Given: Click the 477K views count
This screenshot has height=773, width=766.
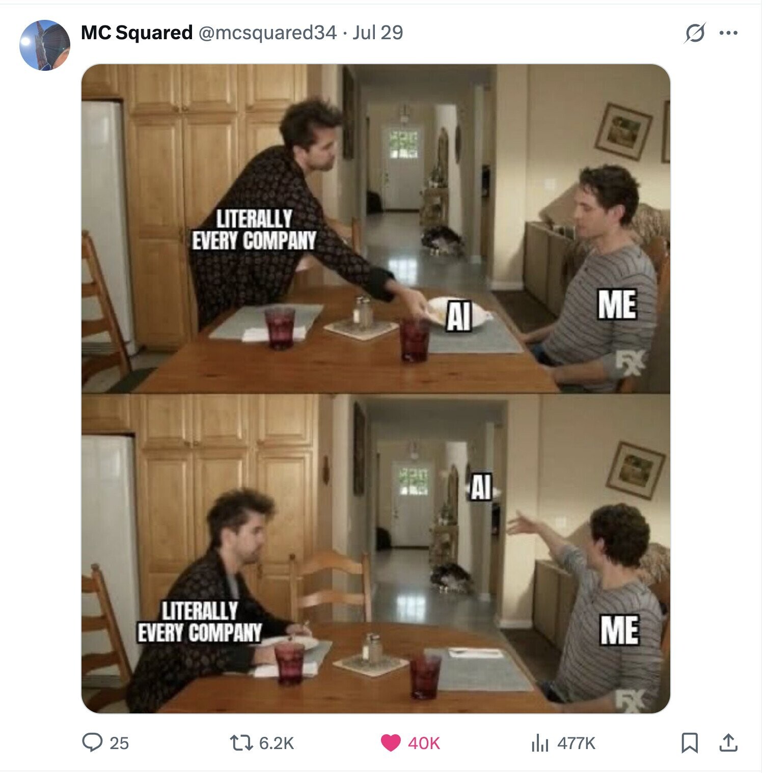Looking at the screenshot, I should click(576, 743).
